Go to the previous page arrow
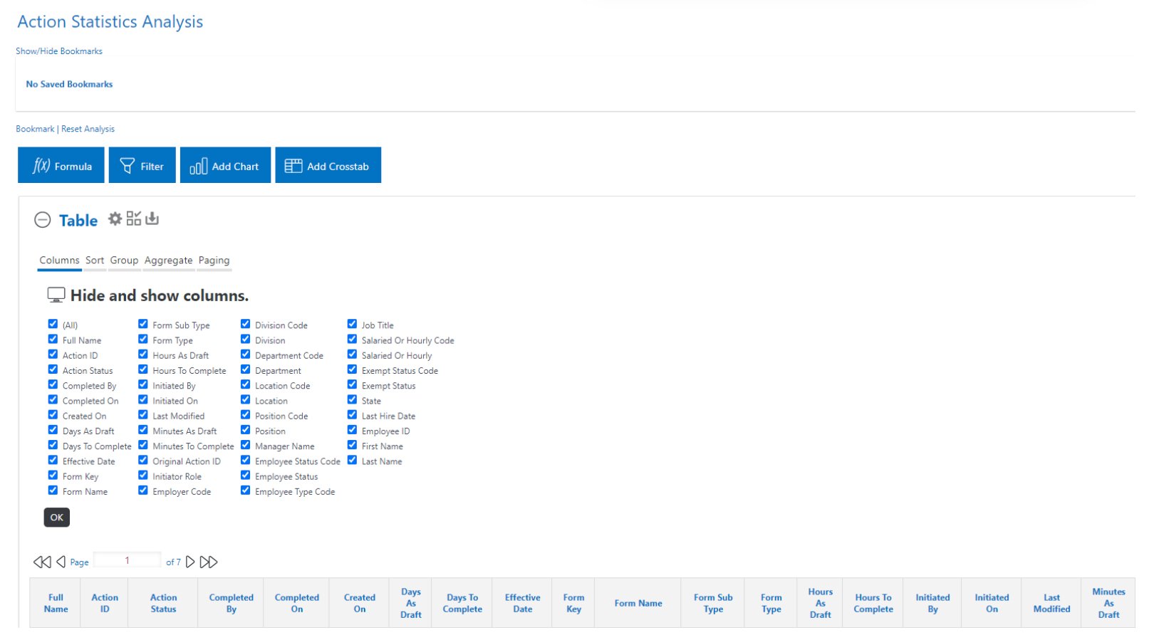The width and height of the screenshot is (1154, 635). (x=61, y=562)
